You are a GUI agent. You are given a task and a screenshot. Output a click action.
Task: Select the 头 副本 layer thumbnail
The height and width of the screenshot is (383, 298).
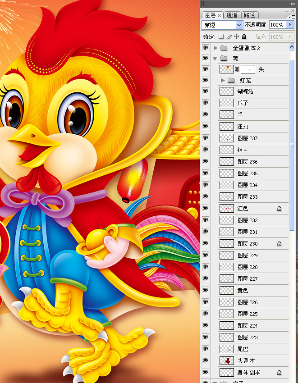[x=227, y=360]
